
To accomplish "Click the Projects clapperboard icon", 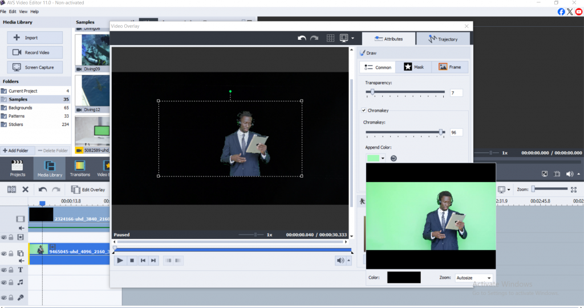I will click(x=18, y=166).
